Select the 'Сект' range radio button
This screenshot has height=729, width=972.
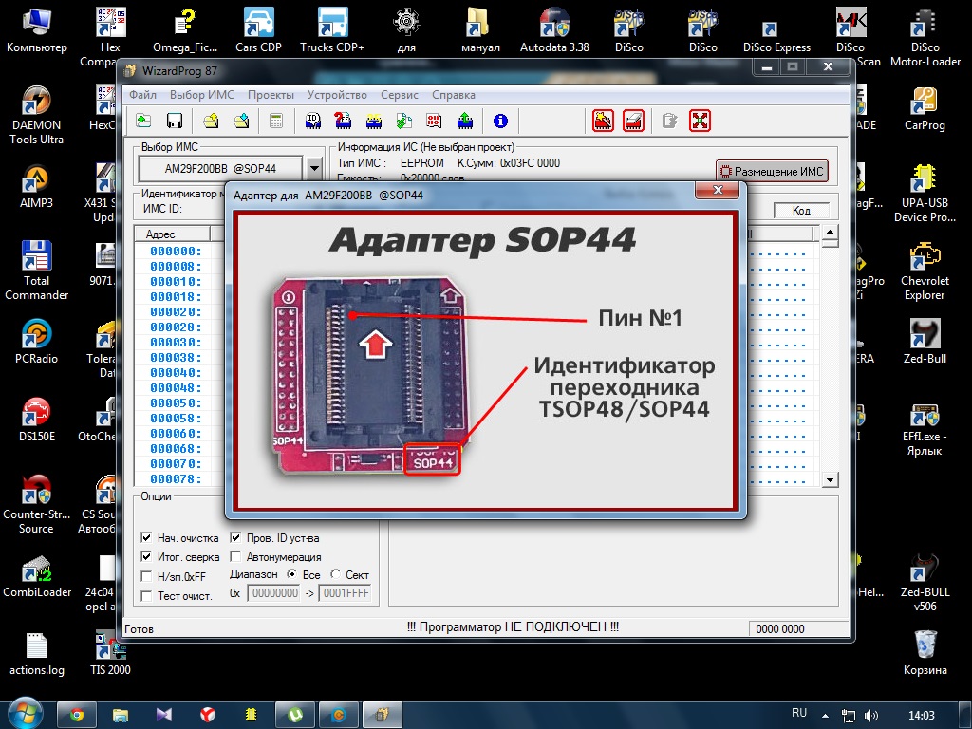pos(336,575)
